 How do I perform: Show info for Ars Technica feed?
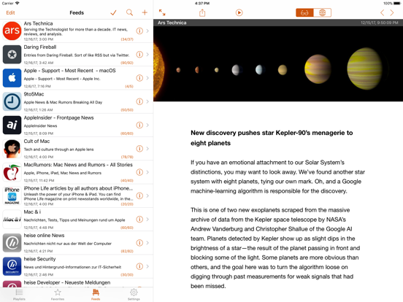click(139, 31)
